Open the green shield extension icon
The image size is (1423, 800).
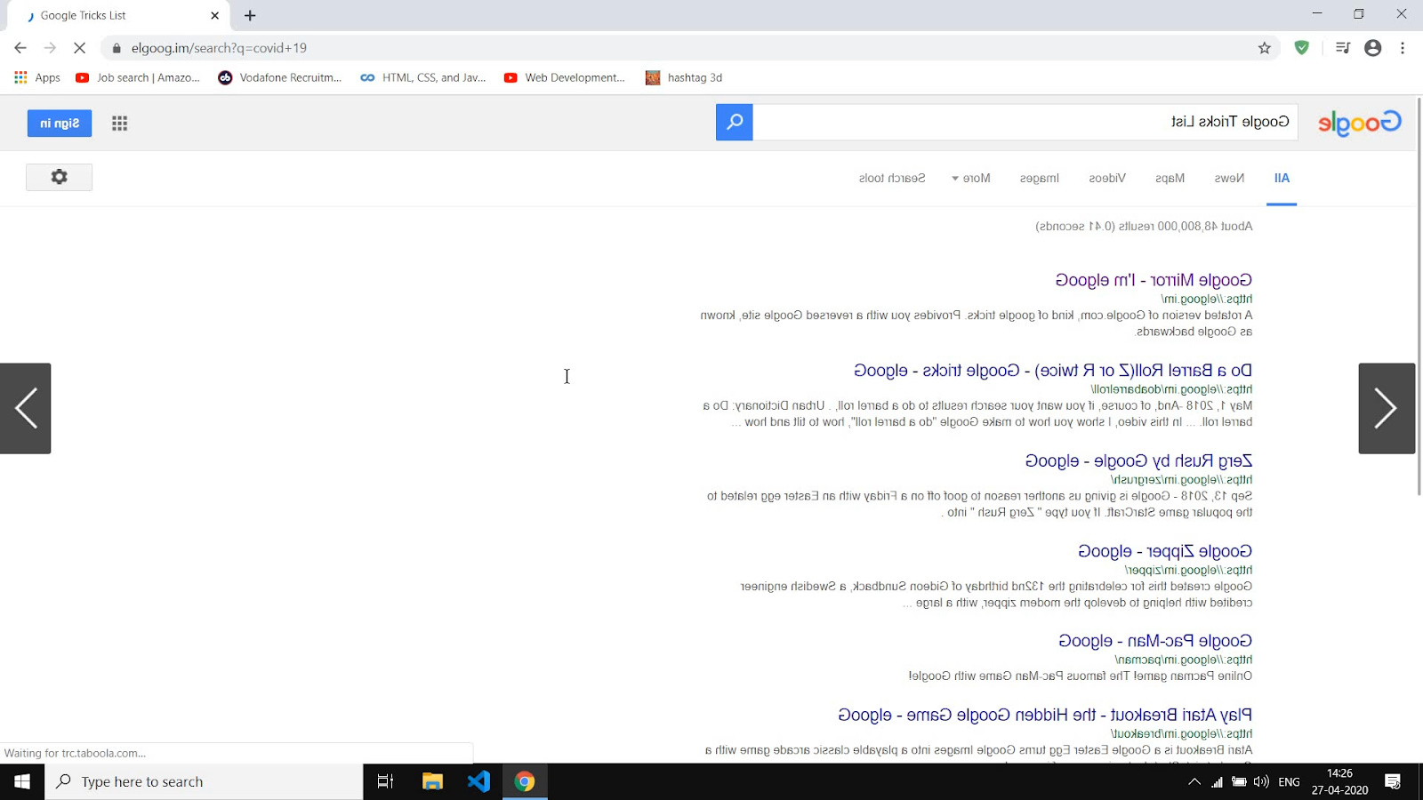tap(1302, 48)
